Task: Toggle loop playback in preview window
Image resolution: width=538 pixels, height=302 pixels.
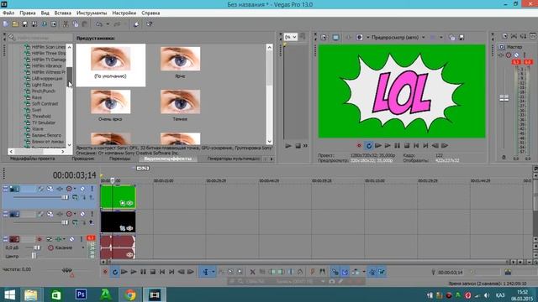Action: pos(368,145)
